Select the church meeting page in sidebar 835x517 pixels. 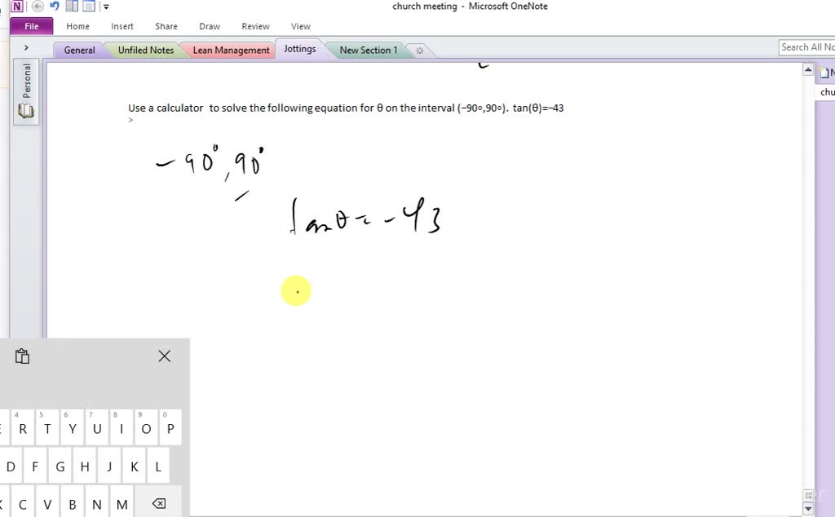(826, 91)
